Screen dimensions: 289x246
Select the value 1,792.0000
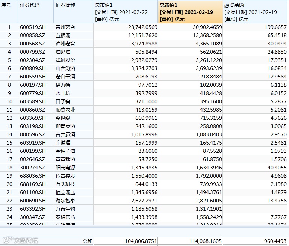(209, 176)
